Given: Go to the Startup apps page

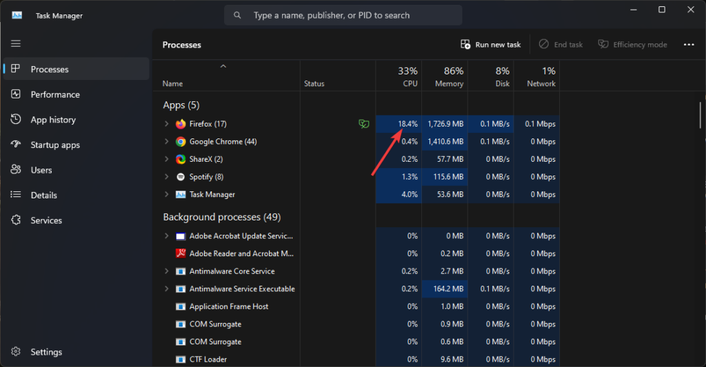Looking at the screenshot, I should coord(76,145).
